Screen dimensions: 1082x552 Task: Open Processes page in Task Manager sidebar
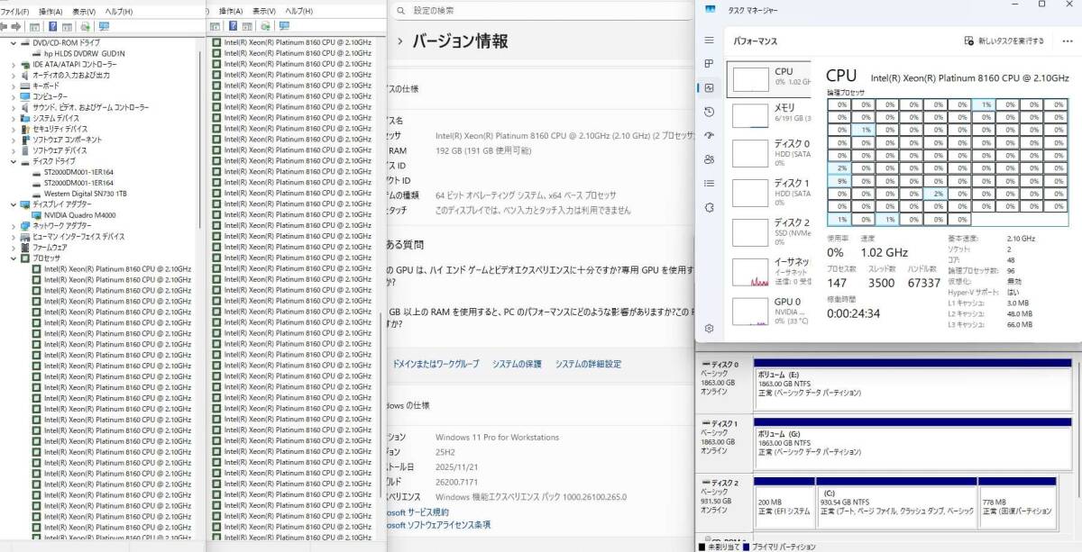click(x=710, y=64)
